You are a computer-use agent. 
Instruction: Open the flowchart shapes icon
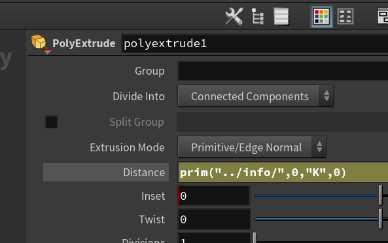point(345,16)
